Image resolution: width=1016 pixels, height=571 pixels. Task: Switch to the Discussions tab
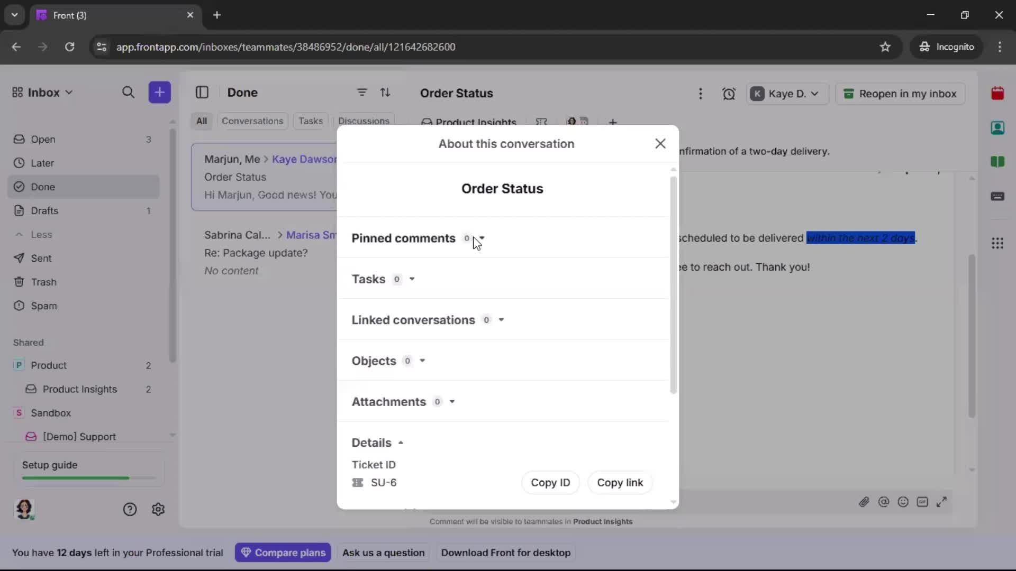click(364, 121)
